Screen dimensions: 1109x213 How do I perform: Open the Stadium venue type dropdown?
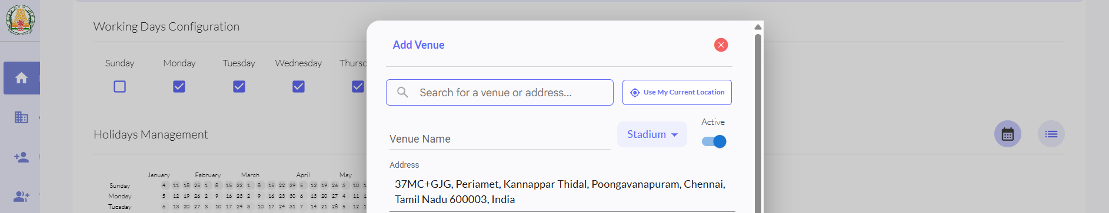(652, 134)
